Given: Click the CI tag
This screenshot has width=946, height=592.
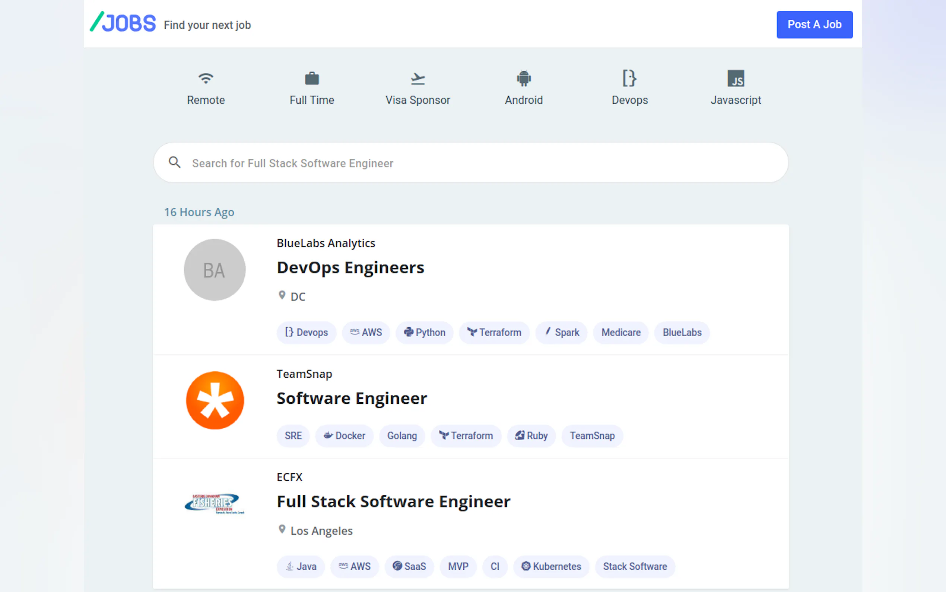Looking at the screenshot, I should [x=495, y=567].
